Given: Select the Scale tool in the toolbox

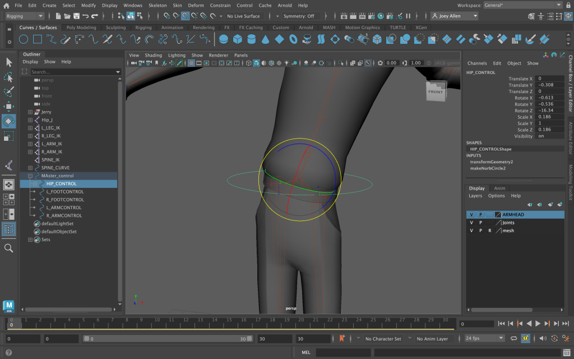Looking at the screenshot, I should pos(9,136).
